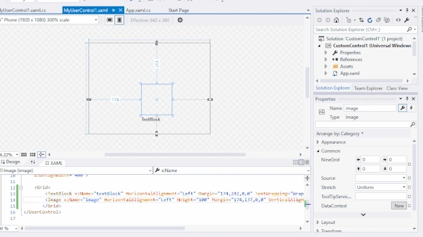423x237 pixels.
Task: Toggle Show All Files icon
Action: coord(387,20)
